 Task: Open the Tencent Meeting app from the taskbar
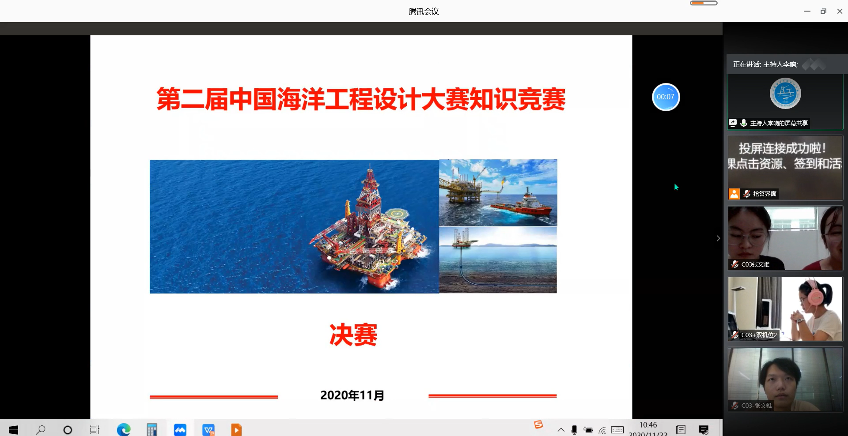pos(180,428)
